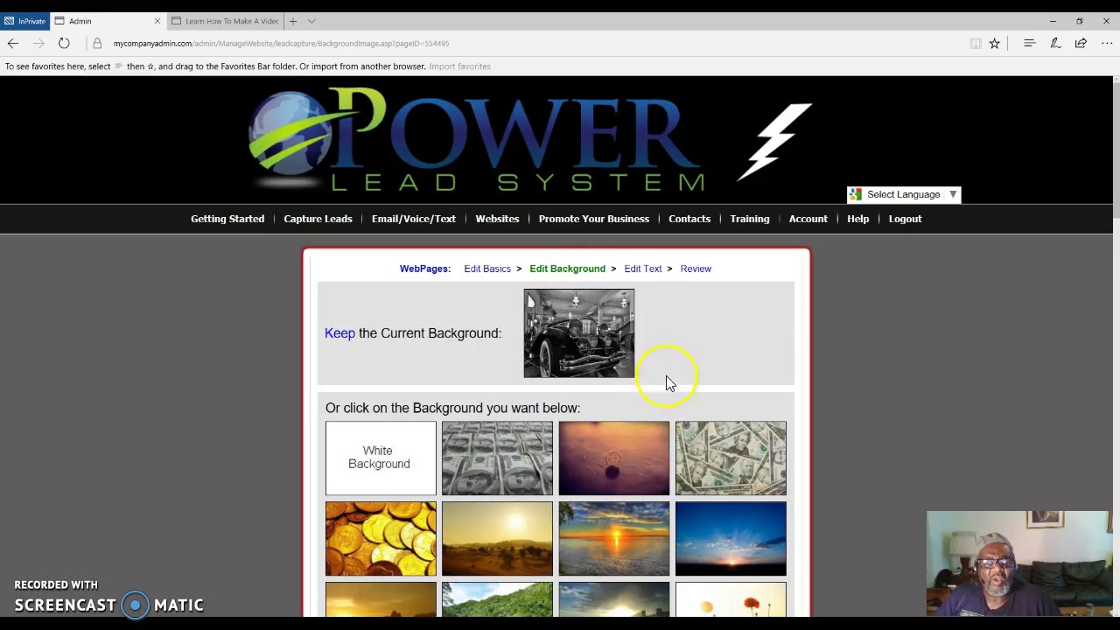The image size is (1120, 630).
Task: Go to the Review step
Action: (x=696, y=269)
